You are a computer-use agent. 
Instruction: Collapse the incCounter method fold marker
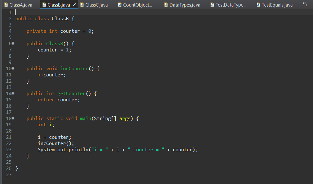pos(13,68)
